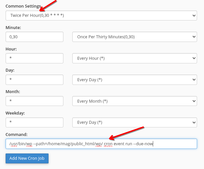Click the Month text input field

34,101
